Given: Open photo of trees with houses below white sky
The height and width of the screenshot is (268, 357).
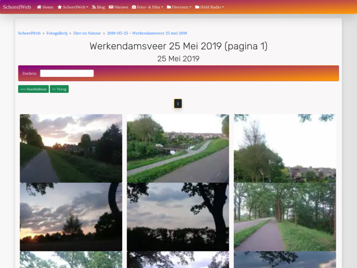Looking at the screenshot, I should click(x=285, y=148).
